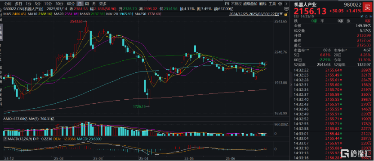Click the 最高 2157.62 row
This screenshot has height=161, width=374.
point(333,40)
